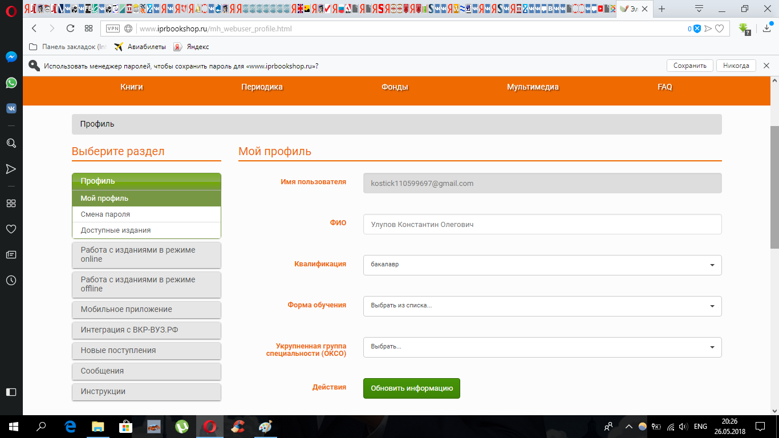Image resolution: width=779 pixels, height=438 pixels.
Task: Click the Обновить информацию button
Action: [x=411, y=388]
